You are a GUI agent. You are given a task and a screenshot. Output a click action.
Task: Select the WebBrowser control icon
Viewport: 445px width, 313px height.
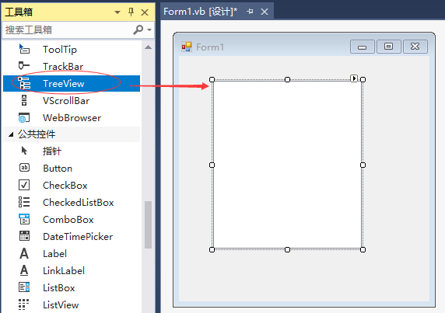[24, 117]
